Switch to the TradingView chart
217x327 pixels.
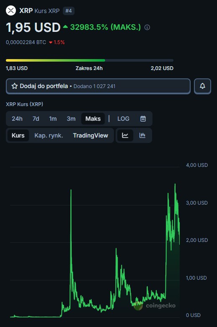(90, 135)
